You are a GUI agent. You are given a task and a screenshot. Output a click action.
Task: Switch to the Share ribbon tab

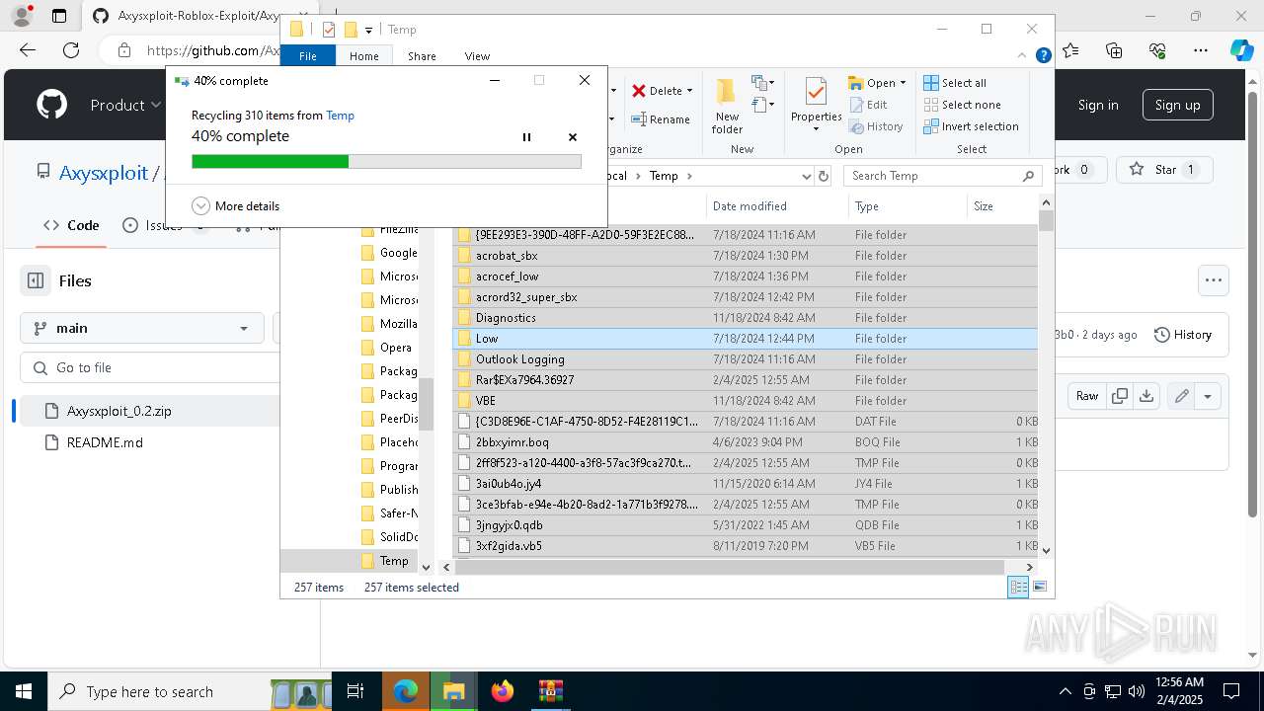tap(422, 56)
